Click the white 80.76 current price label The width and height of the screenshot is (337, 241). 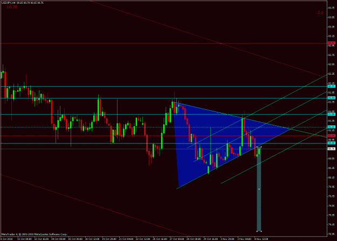[x=332, y=148]
